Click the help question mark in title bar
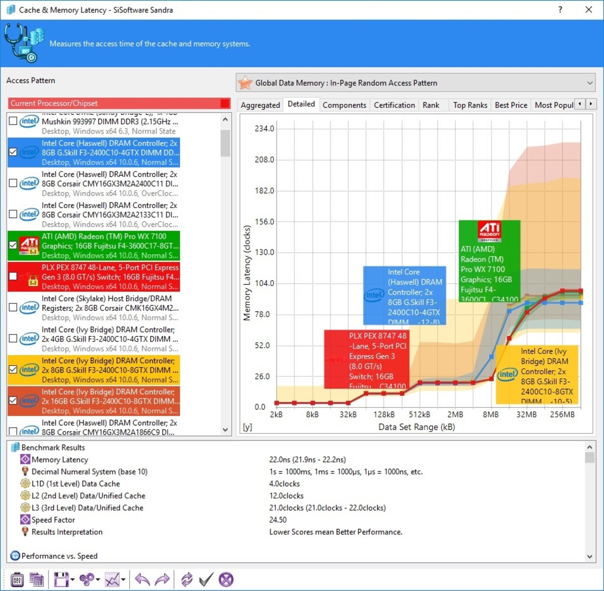 [x=560, y=10]
